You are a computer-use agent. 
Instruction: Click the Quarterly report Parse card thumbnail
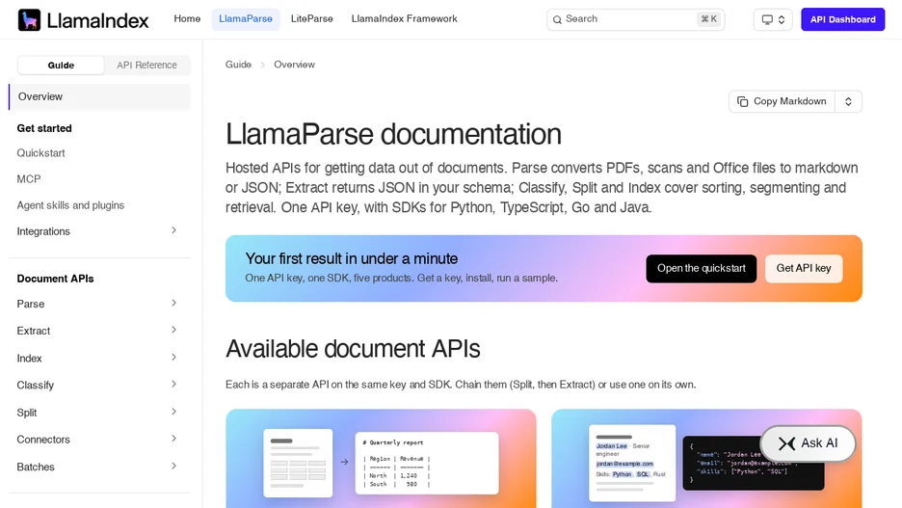tap(381, 459)
